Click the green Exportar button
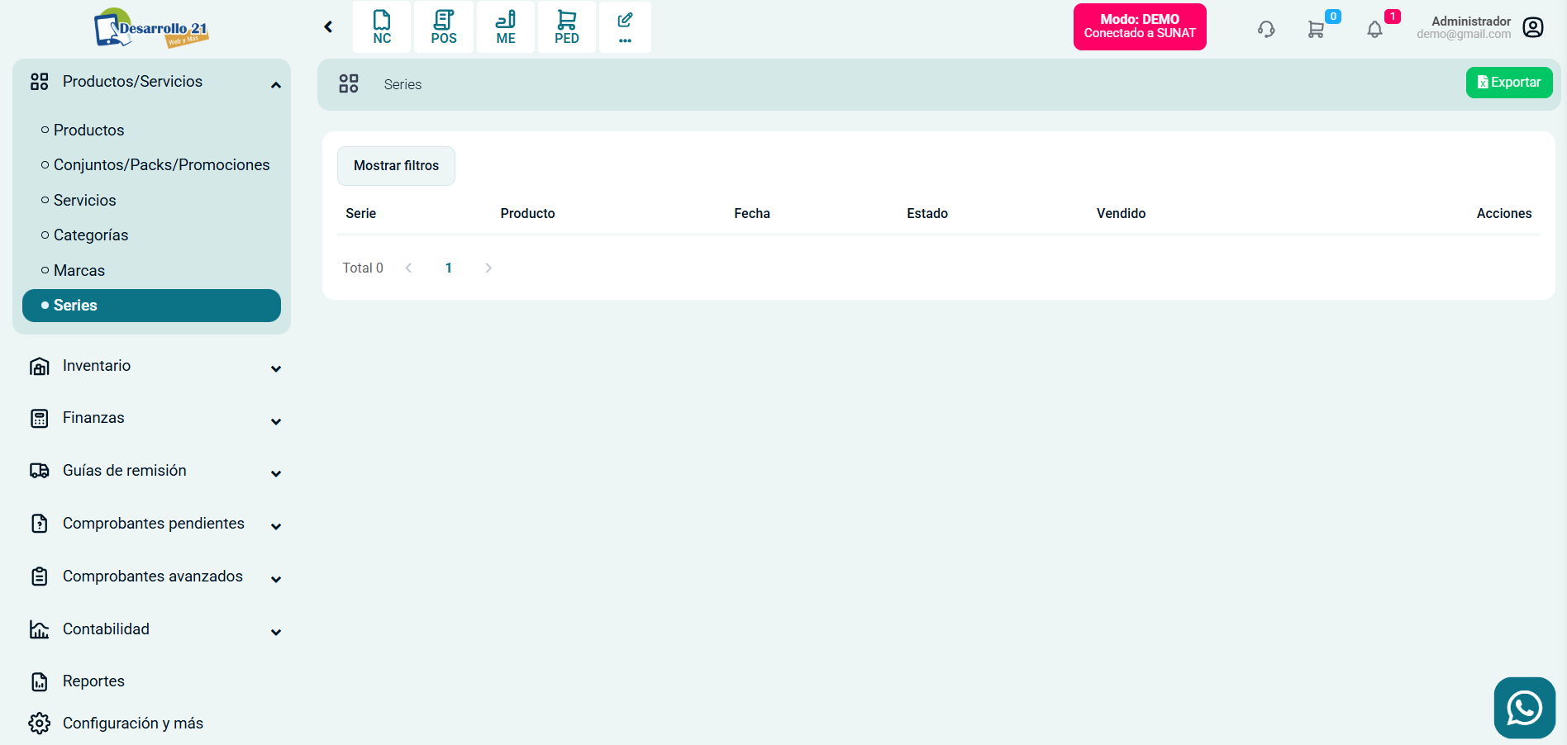This screenshot has height=745, width=1567. coord(1508,83)
